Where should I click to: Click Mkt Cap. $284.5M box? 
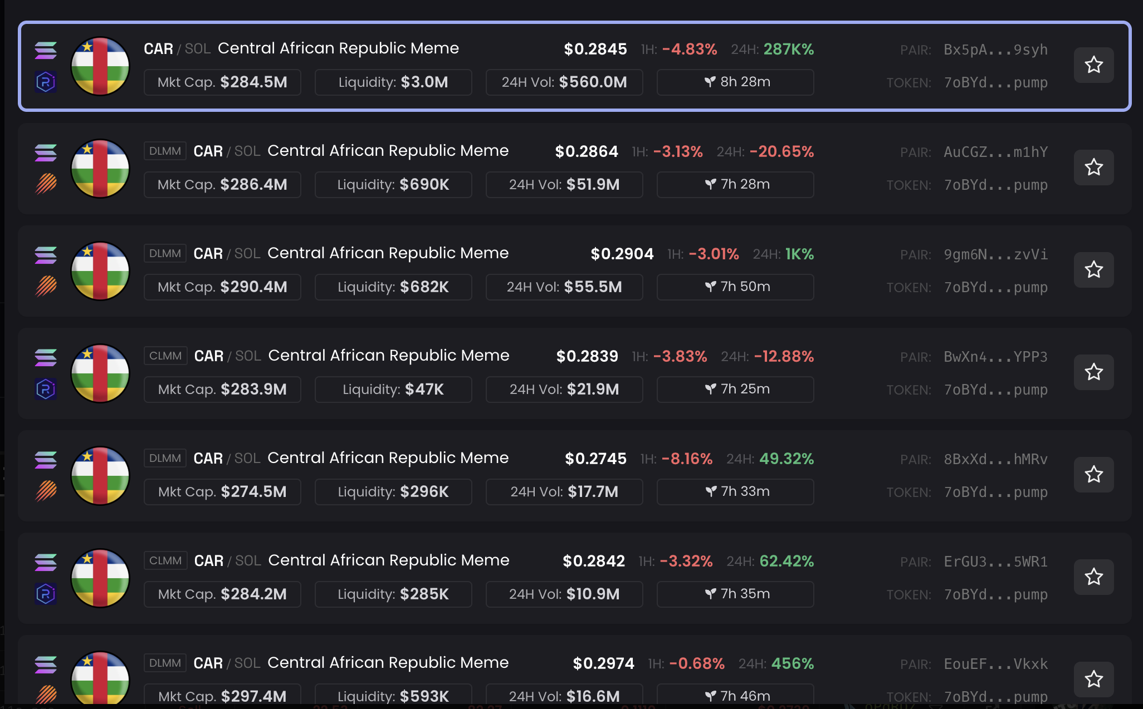[x=222, y=82]
